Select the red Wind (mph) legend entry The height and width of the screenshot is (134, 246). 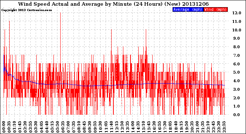(x=215, y=9)
